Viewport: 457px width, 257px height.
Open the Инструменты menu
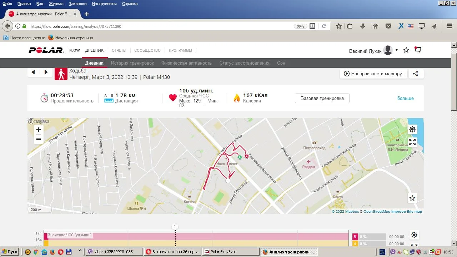pyautogui.click(x=104, y=4)
